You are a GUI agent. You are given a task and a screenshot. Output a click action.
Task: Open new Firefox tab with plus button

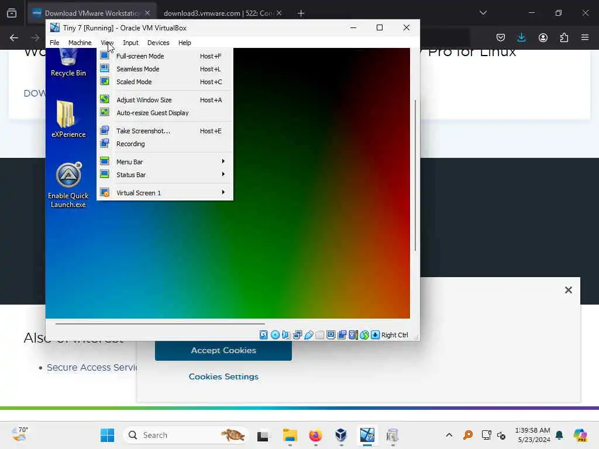[301, 13]
